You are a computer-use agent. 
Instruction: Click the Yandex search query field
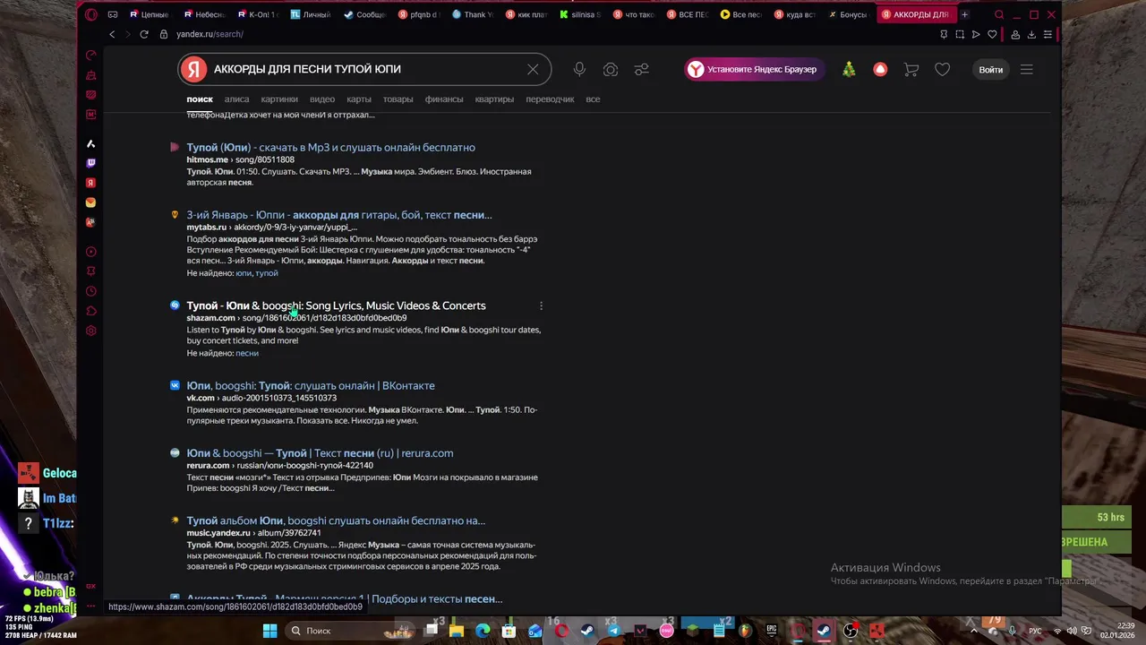(x=365, y=69)
